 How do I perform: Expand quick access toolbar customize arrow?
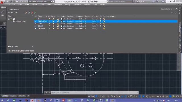point(53,1)
